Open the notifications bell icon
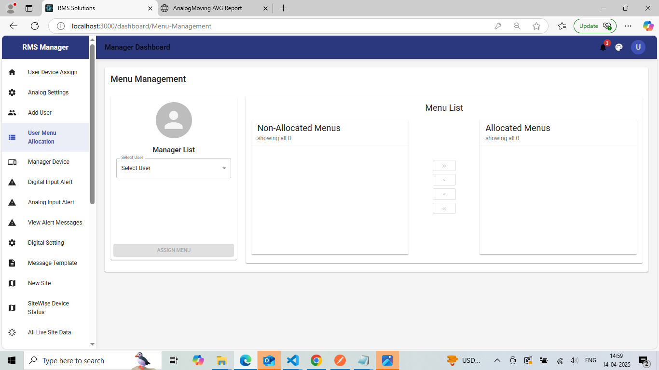This screenshot has width=659, height=370. click(603, 47)
